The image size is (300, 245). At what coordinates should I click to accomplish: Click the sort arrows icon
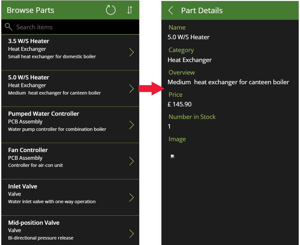(x=130, y=10)
